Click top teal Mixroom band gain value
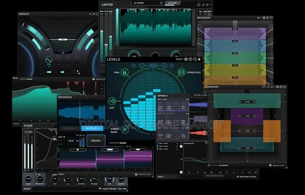This screenshot has height=195, width=305. pos(247,102)
